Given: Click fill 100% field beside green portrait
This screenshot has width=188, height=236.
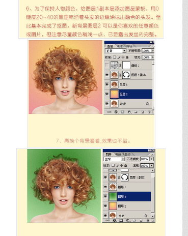Looking at the screenshot, I should click(x=145, y=165).
